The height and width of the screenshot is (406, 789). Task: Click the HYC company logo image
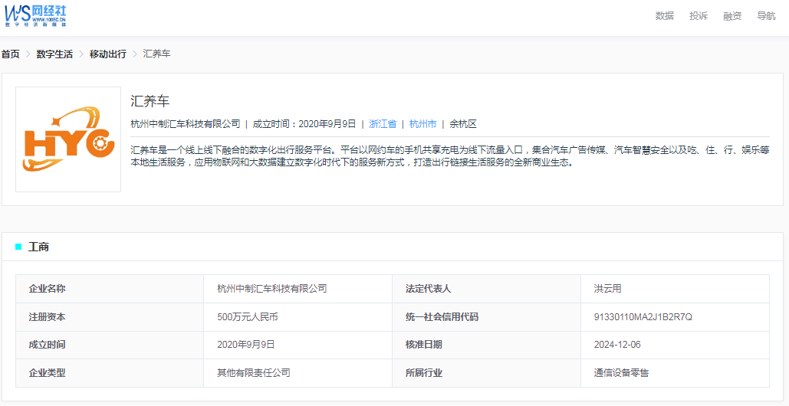tap(68, 139)
